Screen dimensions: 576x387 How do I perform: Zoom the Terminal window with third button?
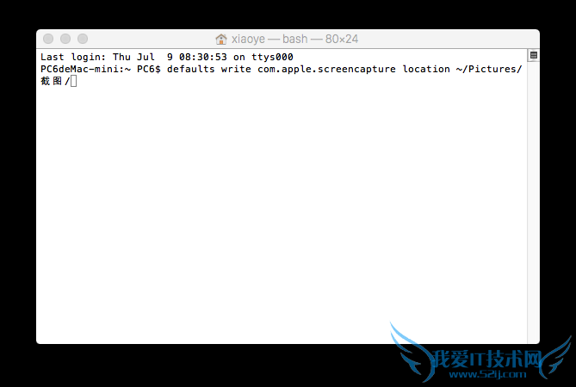pyautogui.click(x=83, y=39)
